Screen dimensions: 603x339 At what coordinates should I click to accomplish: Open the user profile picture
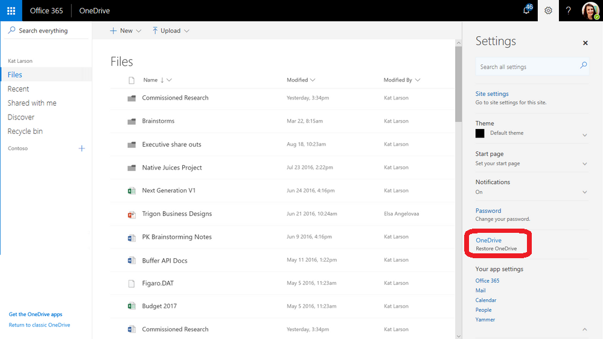pyautogui.click(x=590, y=11)
